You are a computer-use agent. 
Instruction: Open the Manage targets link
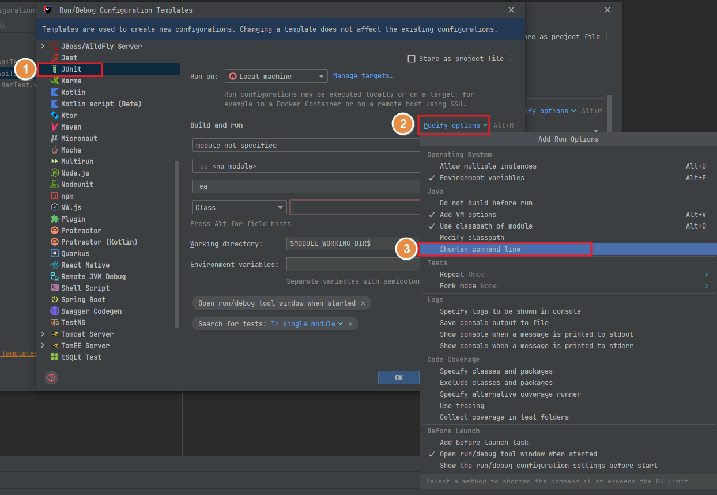pos(363,76)
